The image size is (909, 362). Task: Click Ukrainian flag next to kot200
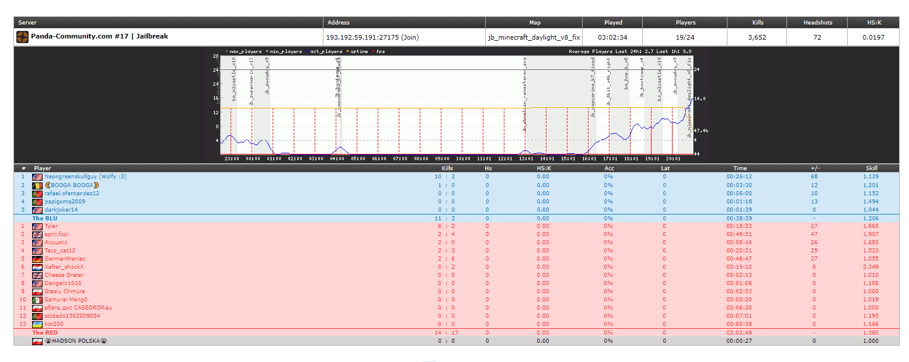[x=37, y=324]
